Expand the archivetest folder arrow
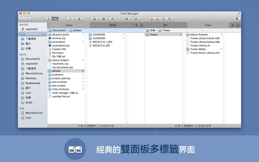 point(83,42)
